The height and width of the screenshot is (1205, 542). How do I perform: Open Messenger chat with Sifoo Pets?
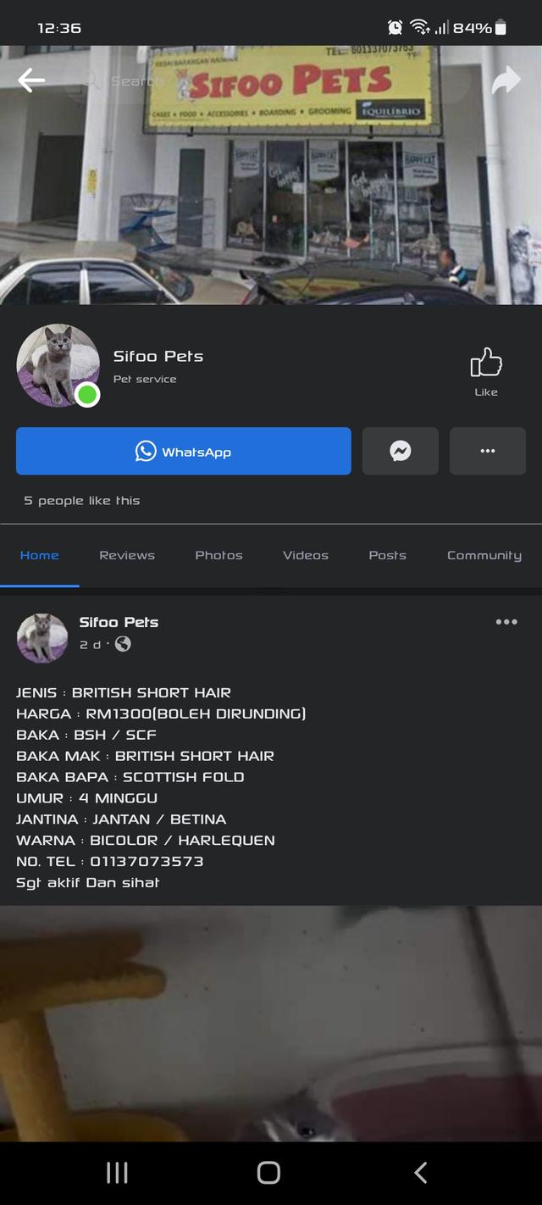[400, 451]
